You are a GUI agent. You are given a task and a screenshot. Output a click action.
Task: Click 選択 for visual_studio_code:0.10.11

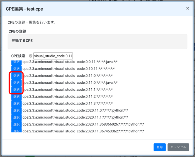tap(16, 69)
